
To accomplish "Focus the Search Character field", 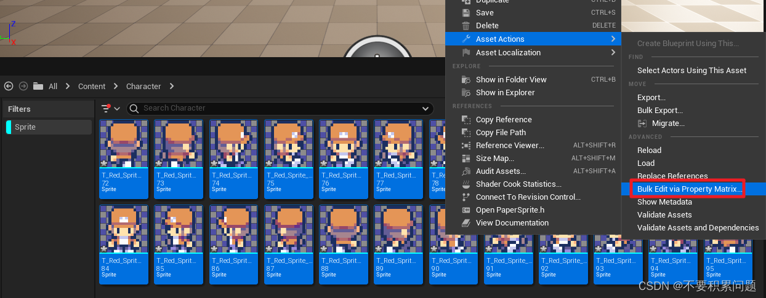I will [280, 108].
